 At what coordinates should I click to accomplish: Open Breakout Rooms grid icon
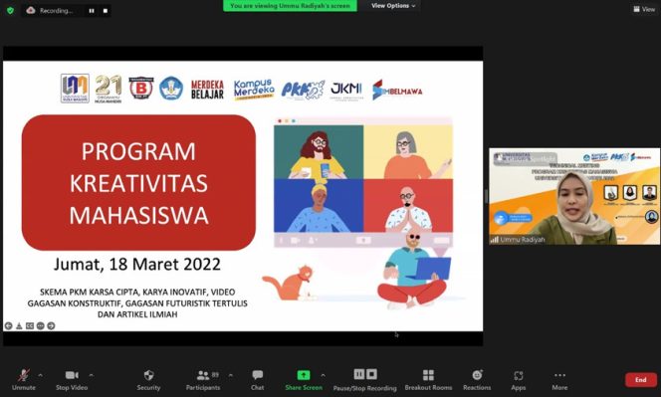click(x=428, y=375)
